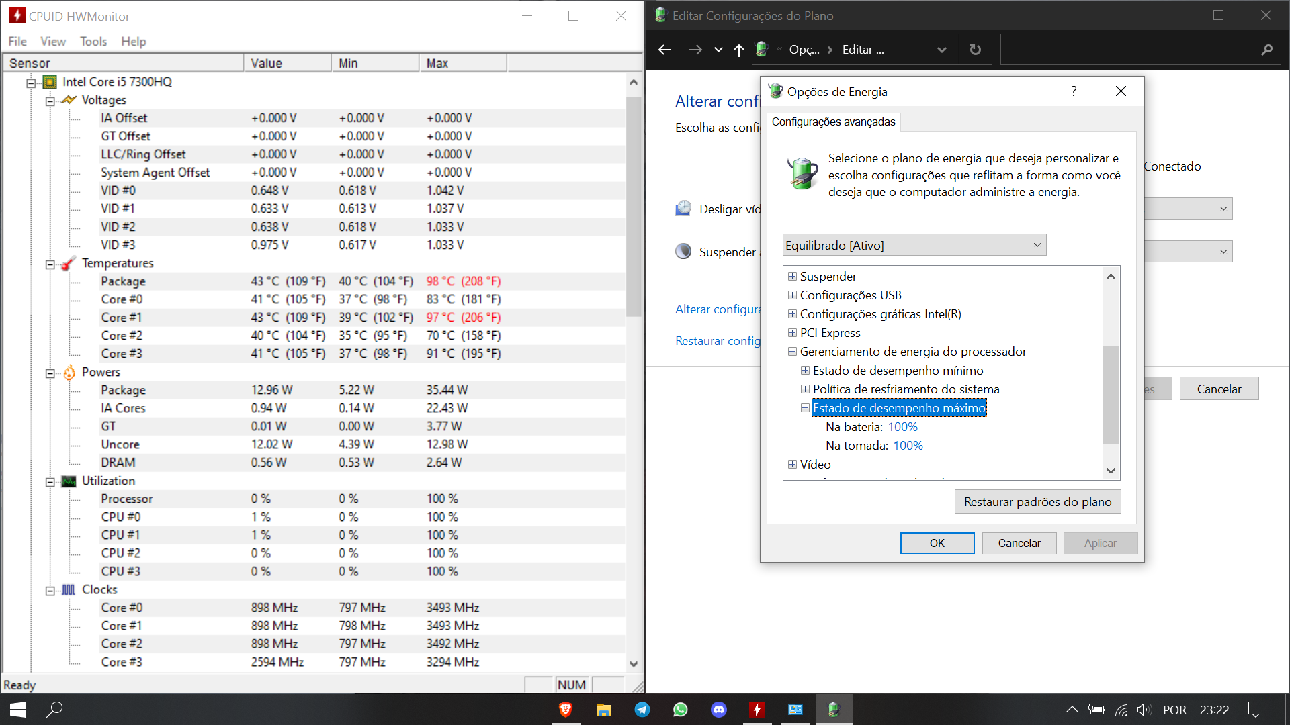Click the up arrow navigation icon
This screenshot has height=725, width=1290.
739,50
